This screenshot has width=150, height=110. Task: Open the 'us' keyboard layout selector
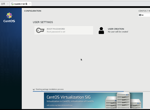[x=144, y=15]
